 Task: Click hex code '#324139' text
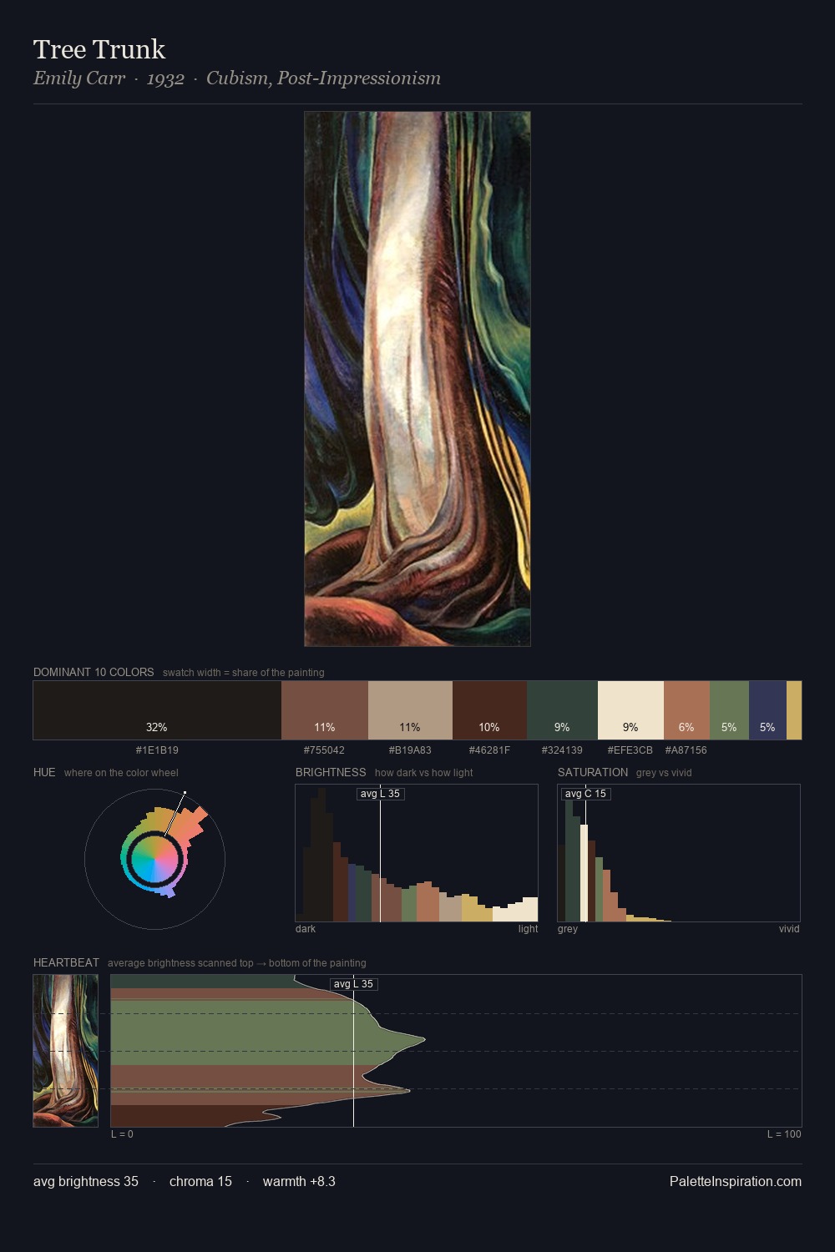tap(562, 750)
